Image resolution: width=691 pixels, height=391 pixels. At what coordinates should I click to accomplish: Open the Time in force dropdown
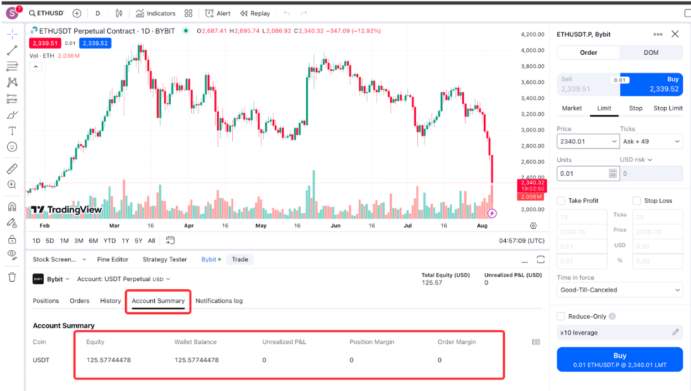coord(620,290)
